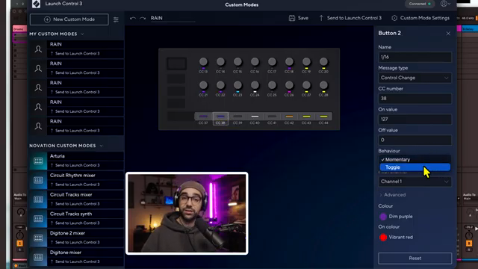The width and height of the screenshot is (478, 269).
Task: Click the Custom Modes title
Action: coord(242,5)
